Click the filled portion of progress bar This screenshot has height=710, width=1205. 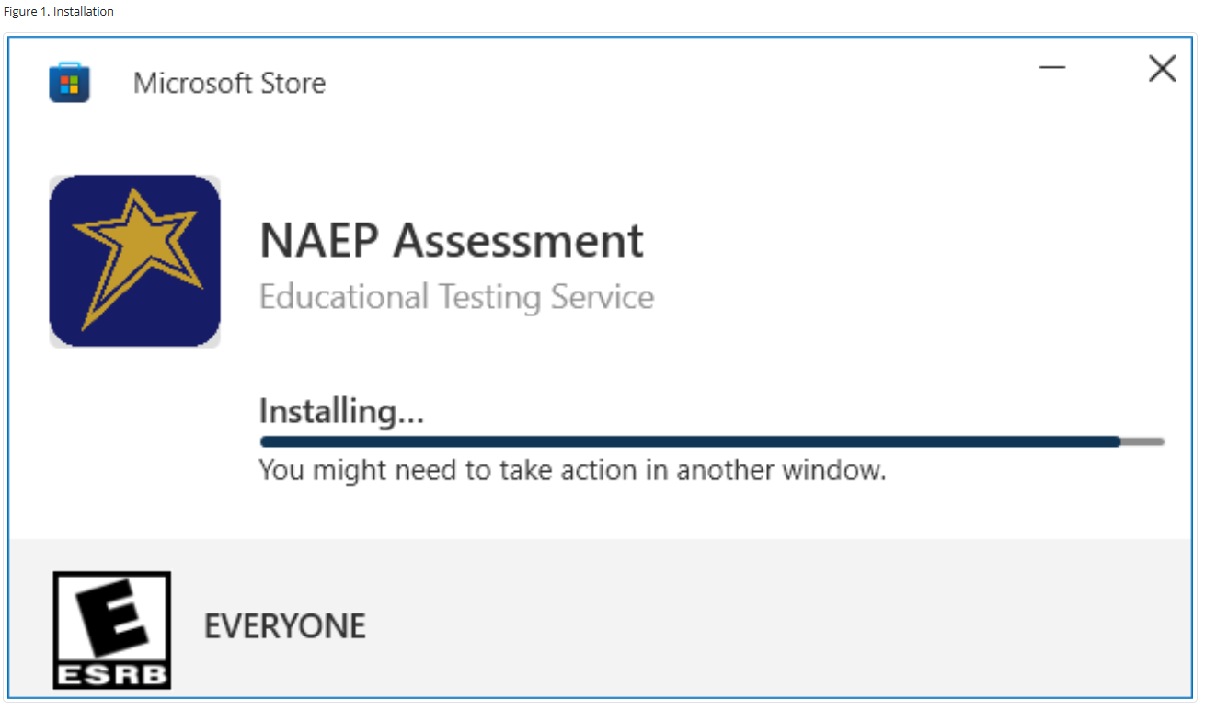pos(690,441)
